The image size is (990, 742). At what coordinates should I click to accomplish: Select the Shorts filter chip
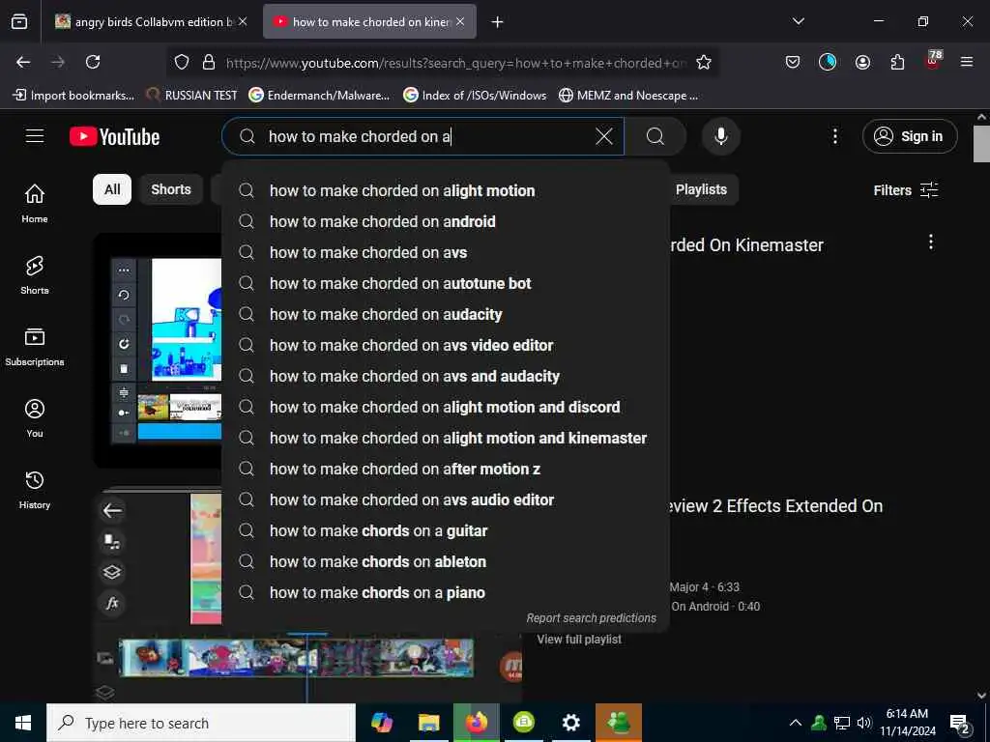(171, 189)
